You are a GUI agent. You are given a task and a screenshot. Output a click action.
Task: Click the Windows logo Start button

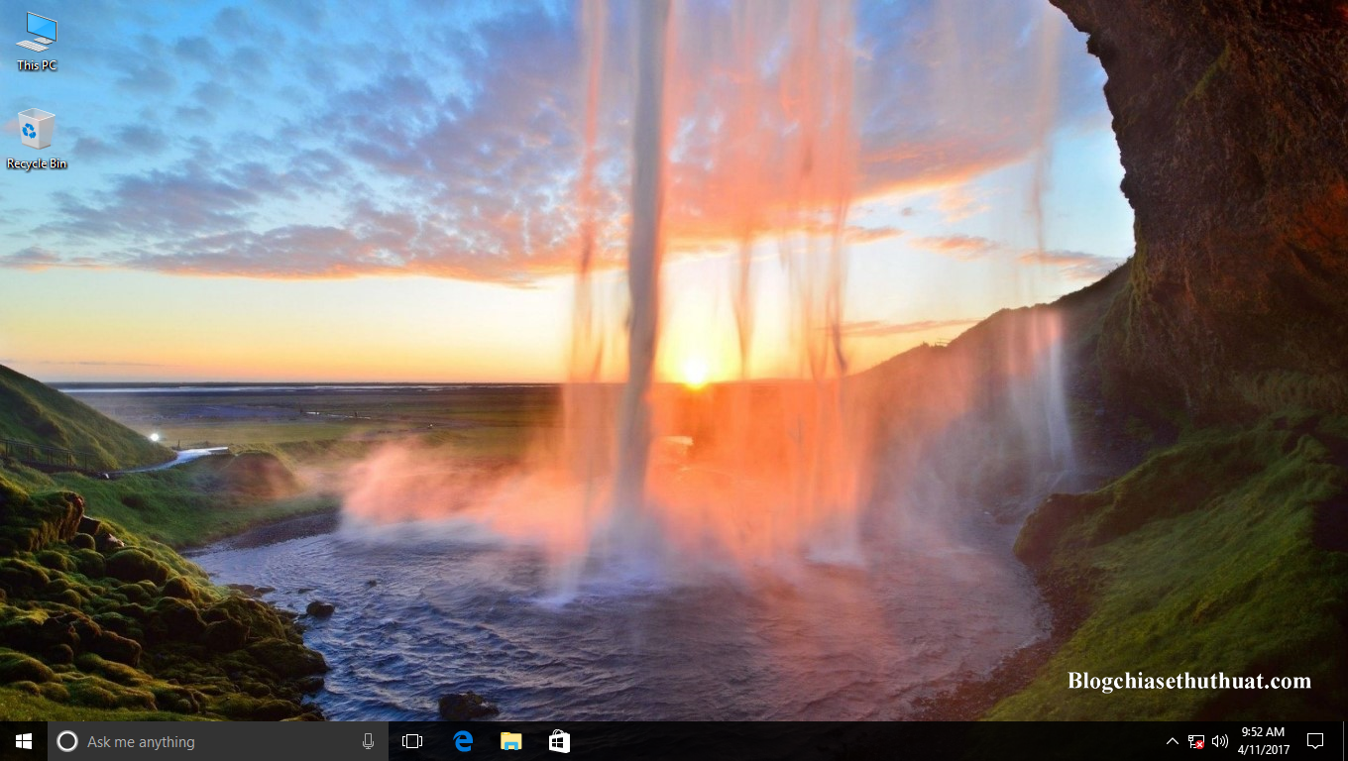coord(22,741)
